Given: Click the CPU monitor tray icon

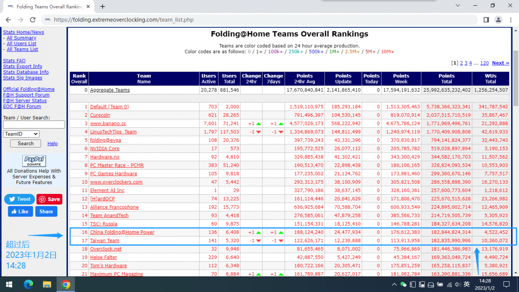Looking at the screenshot, I should coord(413,284).
